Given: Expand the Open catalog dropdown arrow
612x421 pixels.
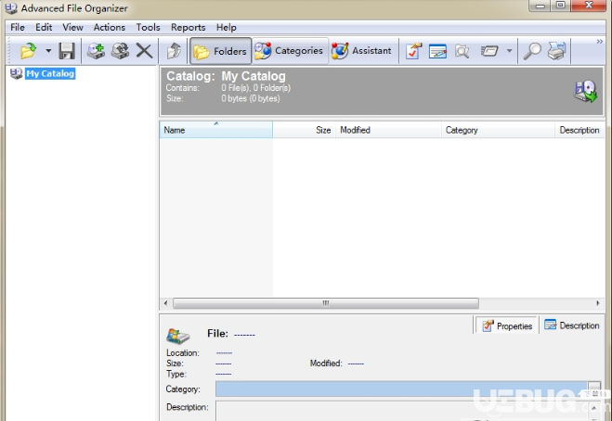Looking at the screenshot, I should (x=48, y=51).
